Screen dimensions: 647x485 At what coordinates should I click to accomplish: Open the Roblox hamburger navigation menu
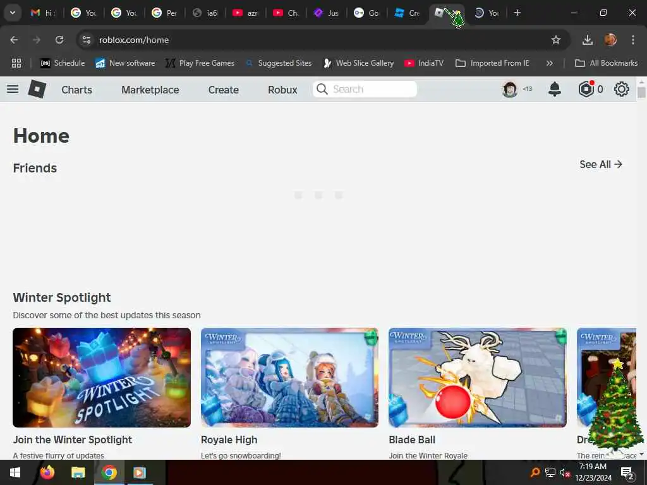click(13, 89)
